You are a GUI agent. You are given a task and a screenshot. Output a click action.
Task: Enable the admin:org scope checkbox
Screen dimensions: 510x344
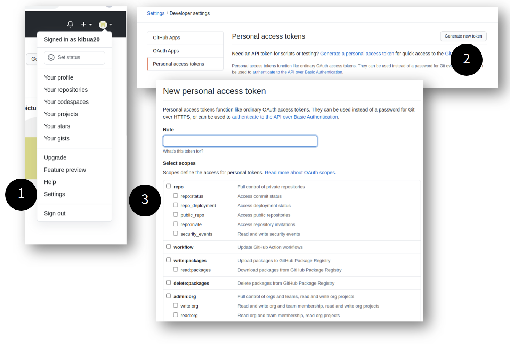point(169,296)
